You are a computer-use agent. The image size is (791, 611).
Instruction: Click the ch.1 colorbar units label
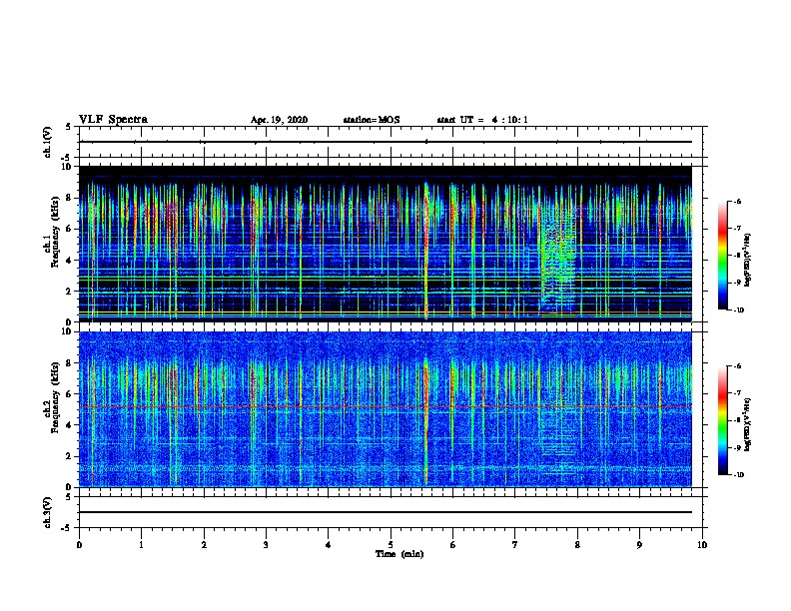[748, 261]
